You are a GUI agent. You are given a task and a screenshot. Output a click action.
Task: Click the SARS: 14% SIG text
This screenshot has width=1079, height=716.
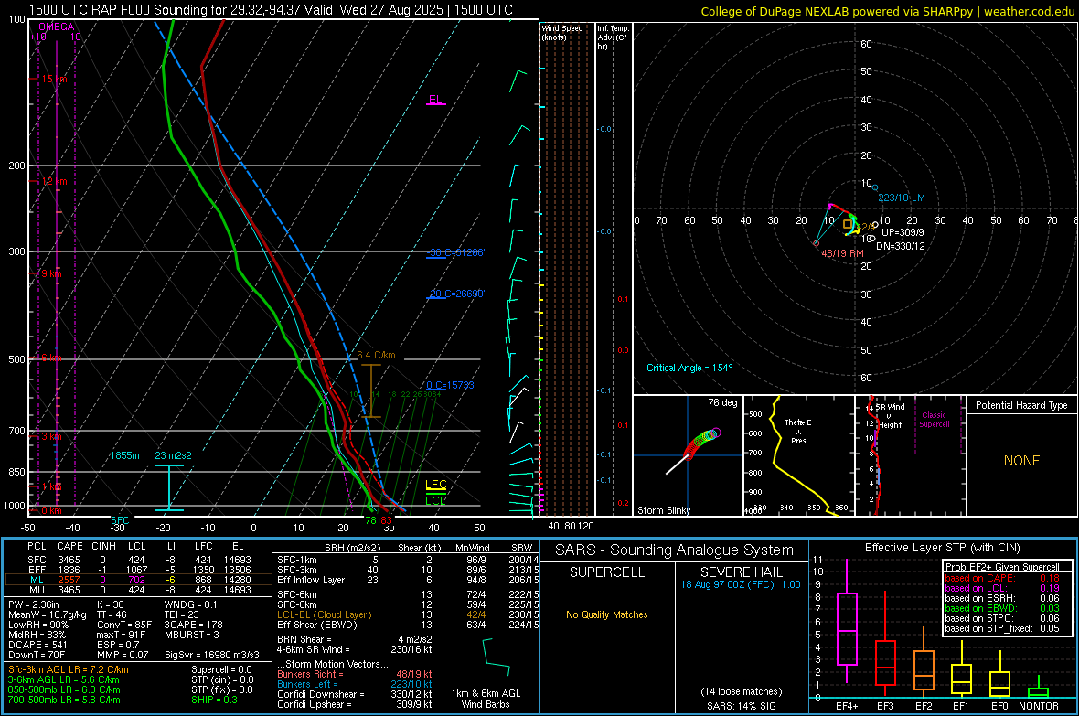(741, 706)
